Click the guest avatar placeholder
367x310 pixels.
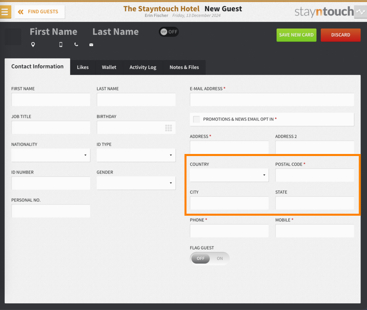tap(13, 37)
